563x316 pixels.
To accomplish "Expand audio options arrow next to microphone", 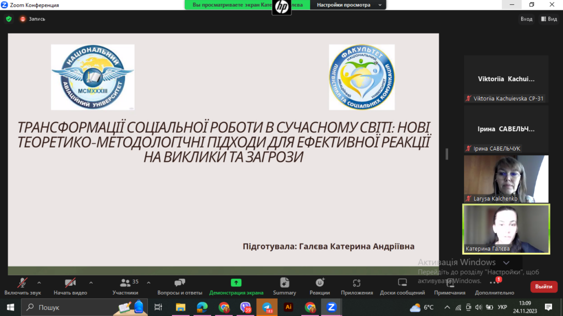I will 39,283.
